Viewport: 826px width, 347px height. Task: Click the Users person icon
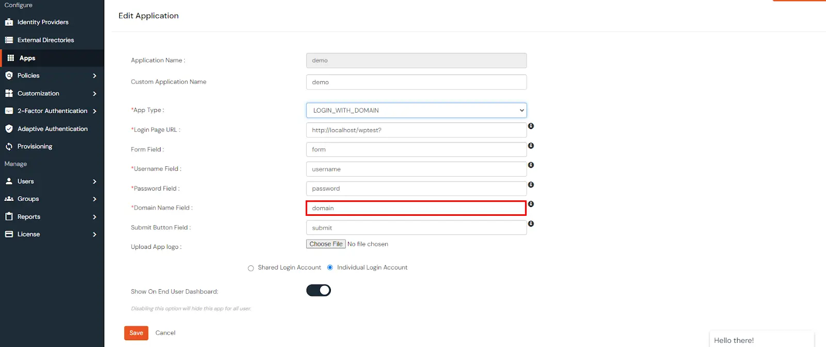pyautogui.click(x=9, y=181)
